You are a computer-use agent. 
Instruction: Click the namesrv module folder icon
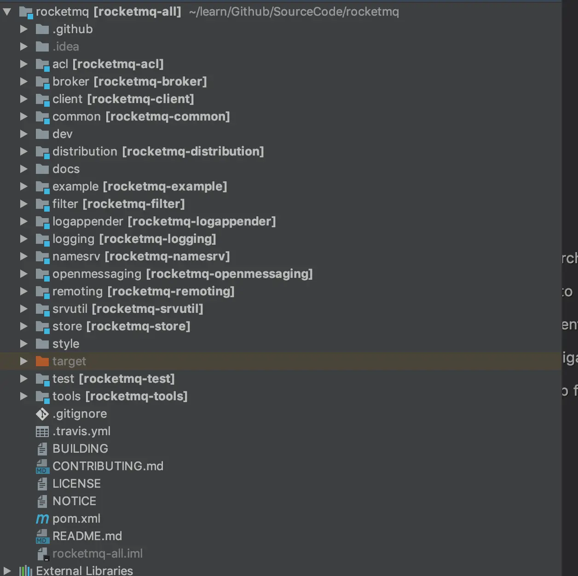43,257
